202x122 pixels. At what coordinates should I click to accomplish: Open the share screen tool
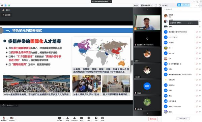point(59,119)
